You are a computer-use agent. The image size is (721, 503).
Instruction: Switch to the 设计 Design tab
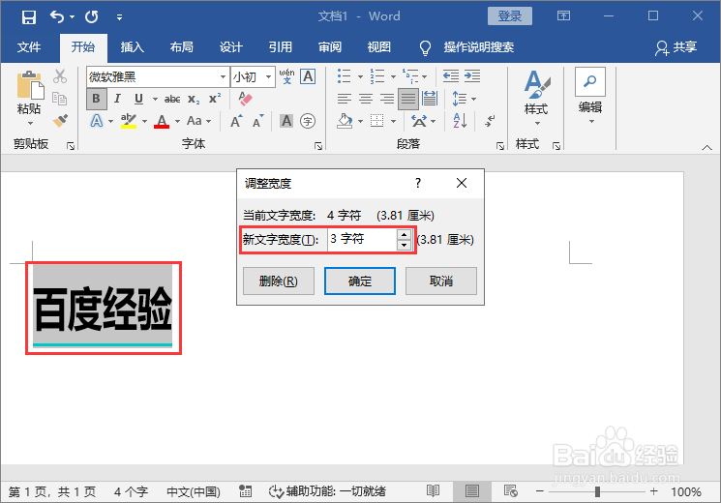(x=231, y=46)
